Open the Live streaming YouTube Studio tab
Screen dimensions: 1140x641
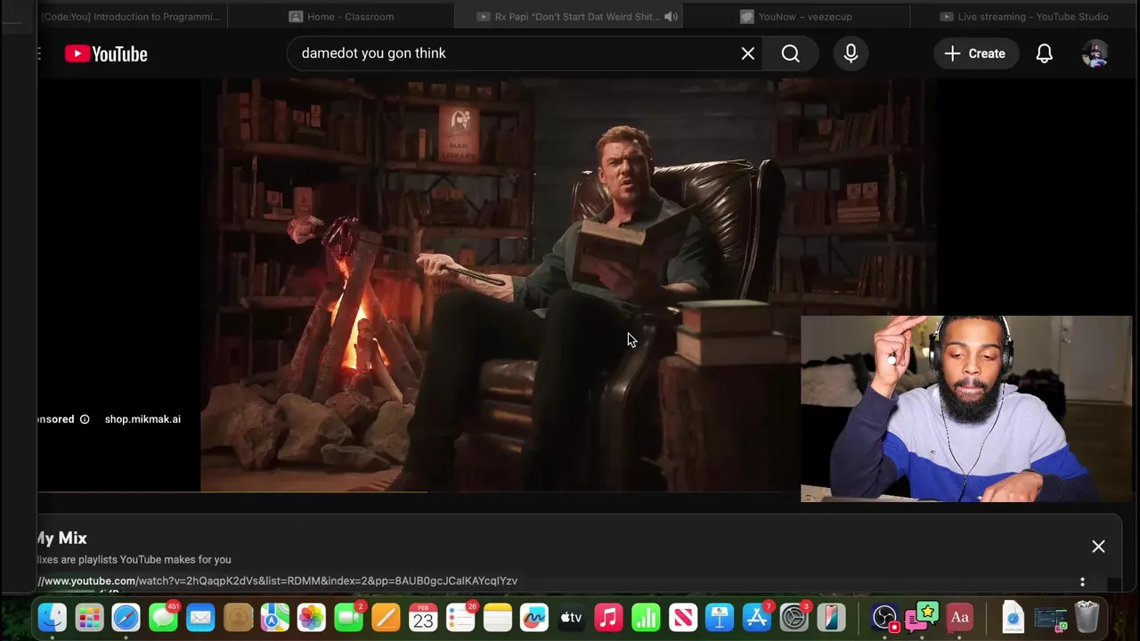click(x=1024, y=16)
